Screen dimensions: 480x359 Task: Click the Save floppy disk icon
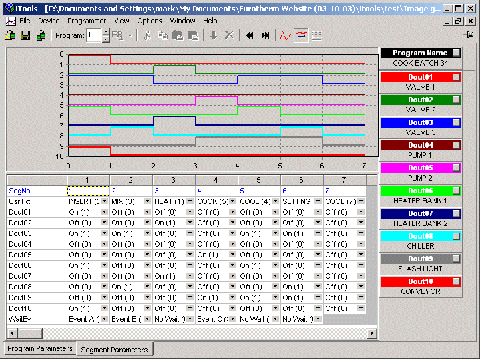pyautogui.click(x=25, y=35)
